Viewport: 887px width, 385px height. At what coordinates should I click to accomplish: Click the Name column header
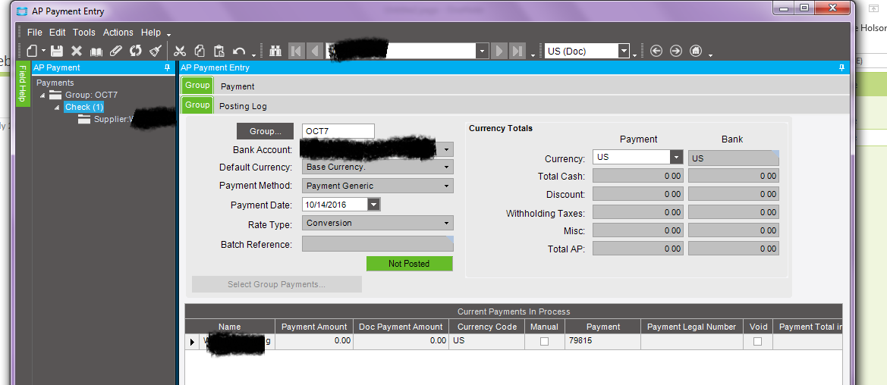point(230,327)
